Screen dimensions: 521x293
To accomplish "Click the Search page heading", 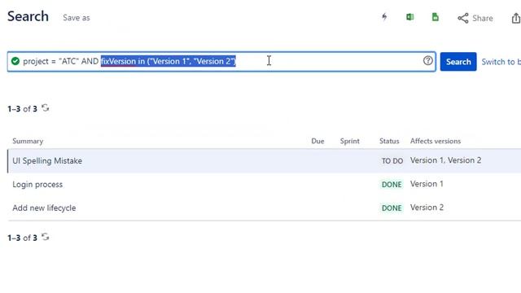I will [28, 16].
